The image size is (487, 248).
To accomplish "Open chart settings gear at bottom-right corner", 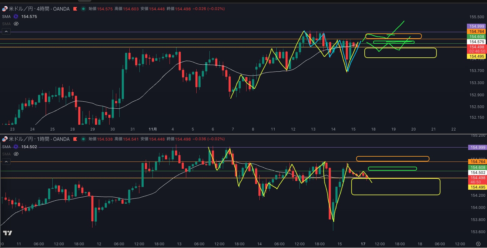I will [x=478, y=244].
